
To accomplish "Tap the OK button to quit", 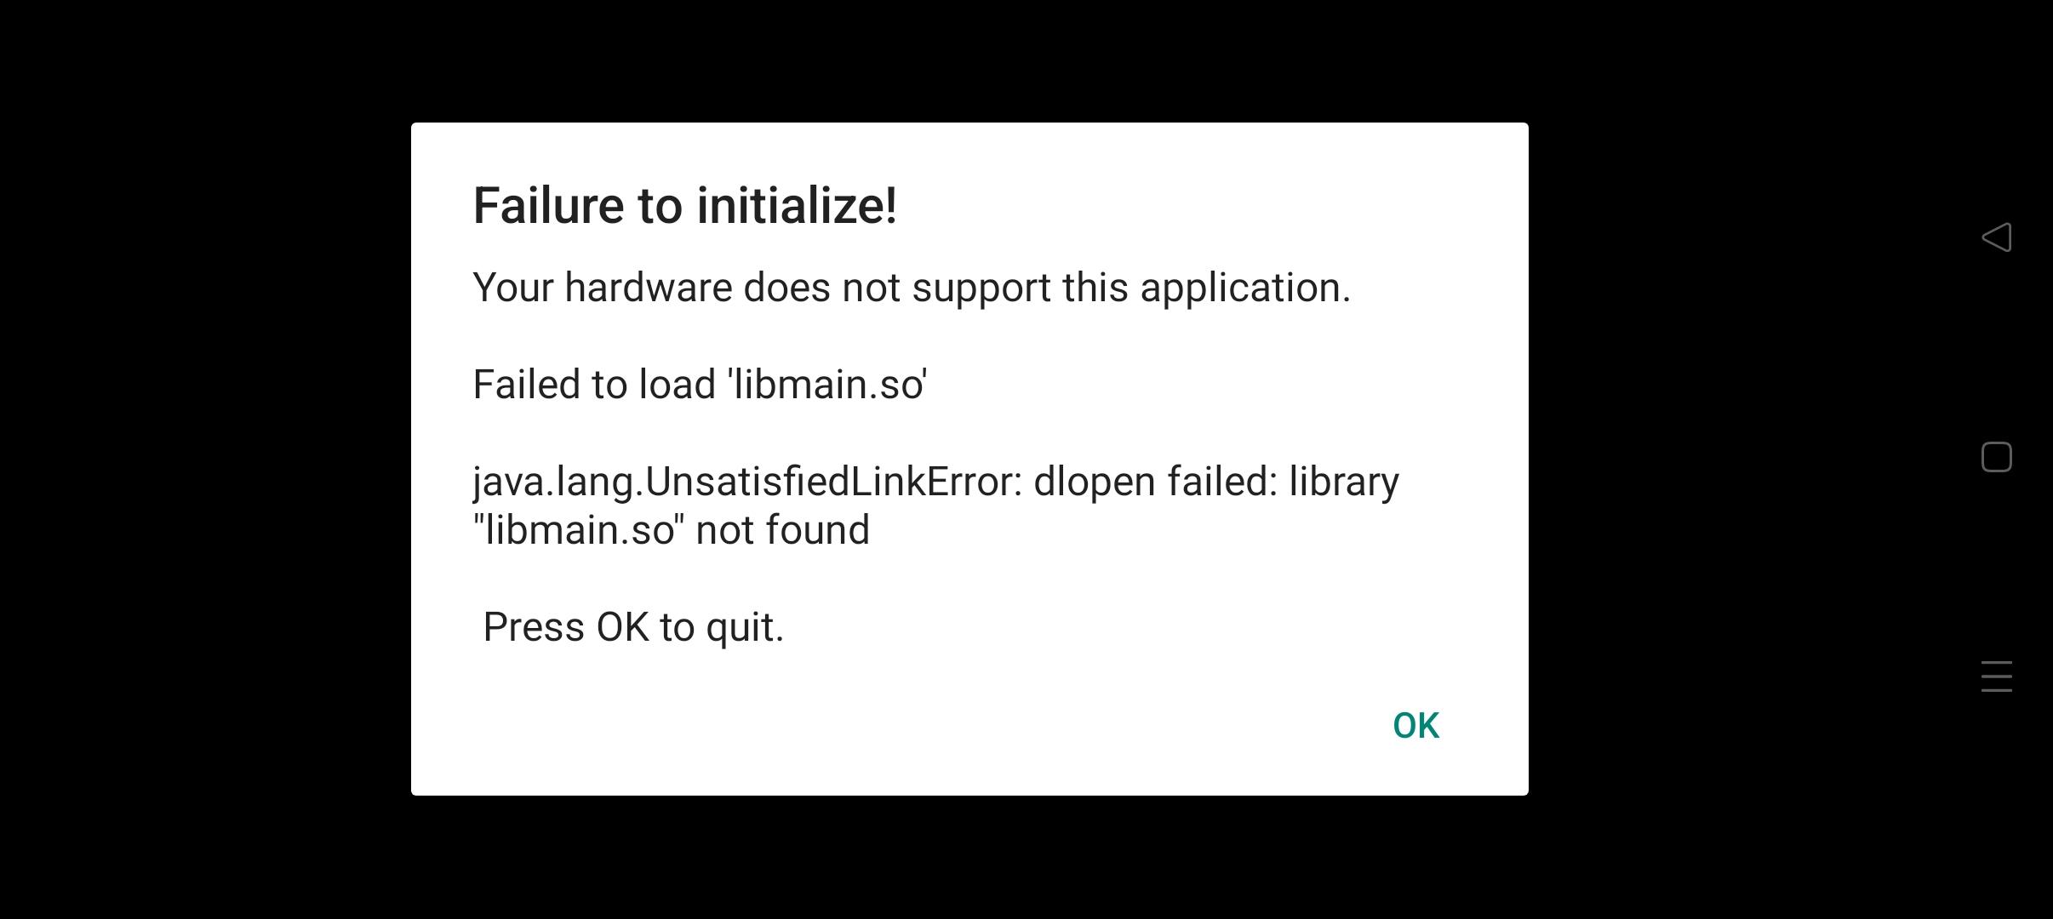I will click(x=1415, y=726).
